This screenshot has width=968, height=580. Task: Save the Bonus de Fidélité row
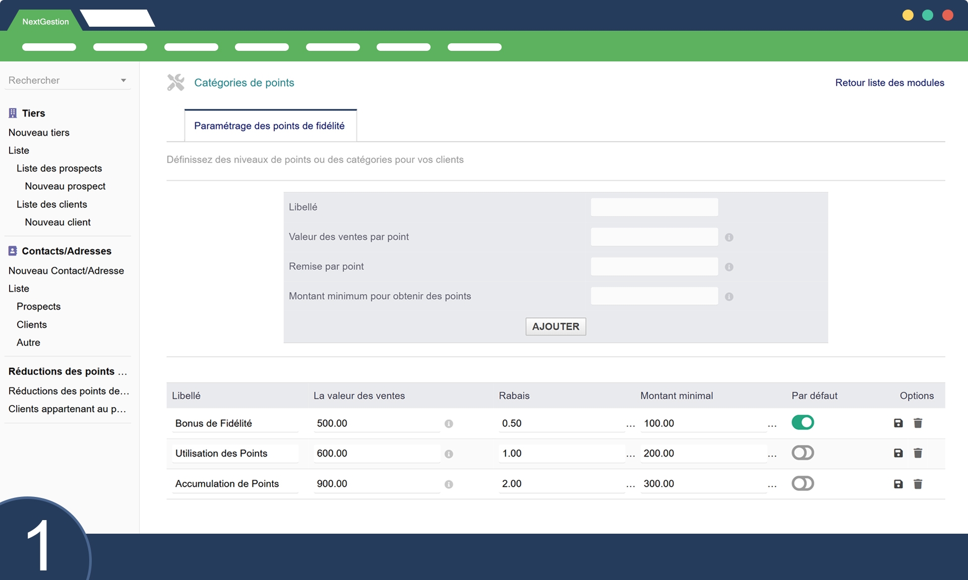(x=898, y=423)
